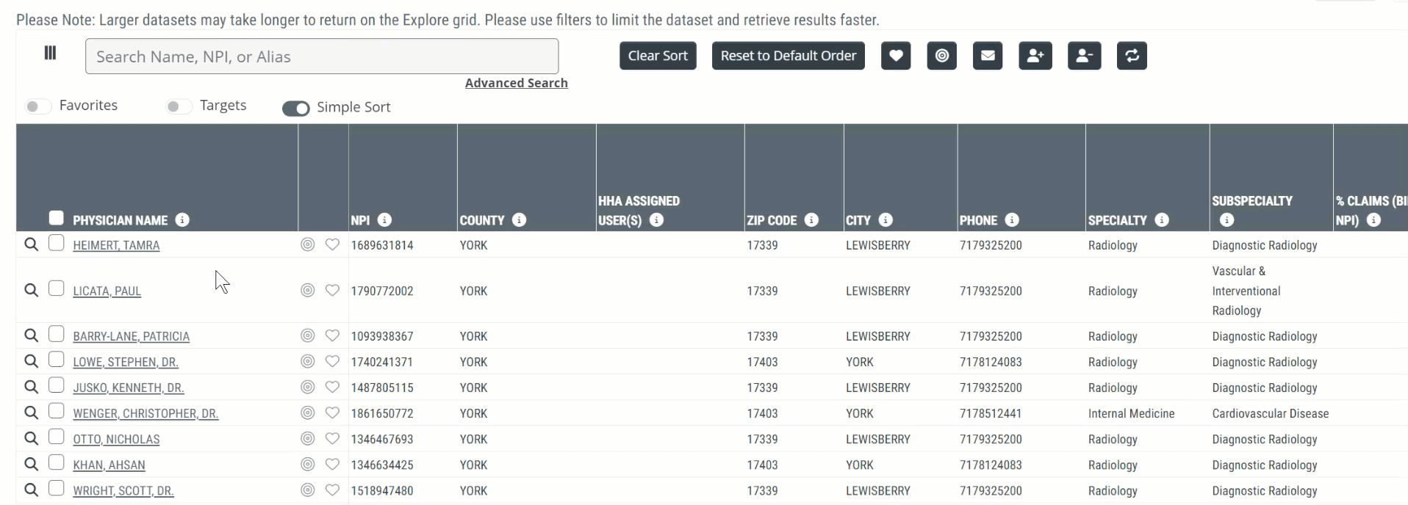Toggle the Favorites switch
1408x505 pixels.
coord(37,106)
